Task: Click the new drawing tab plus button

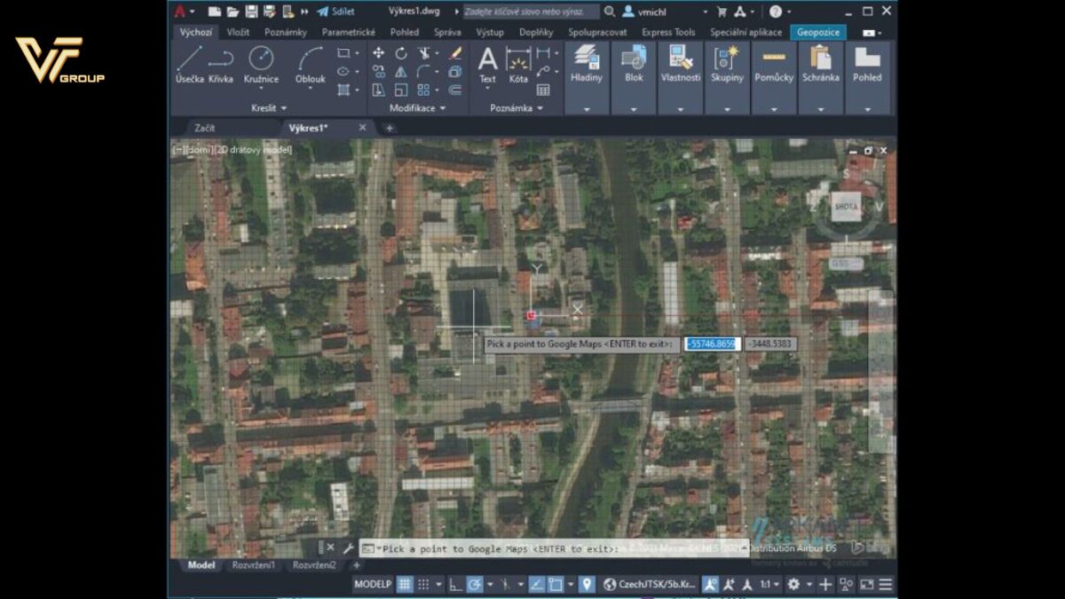Action: [x=389, y=128]
